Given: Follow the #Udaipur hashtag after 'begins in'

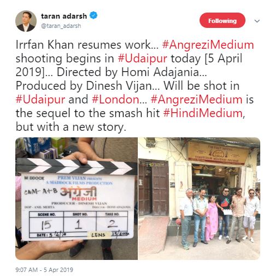Looking at the screenshot, I should point(142,59).
